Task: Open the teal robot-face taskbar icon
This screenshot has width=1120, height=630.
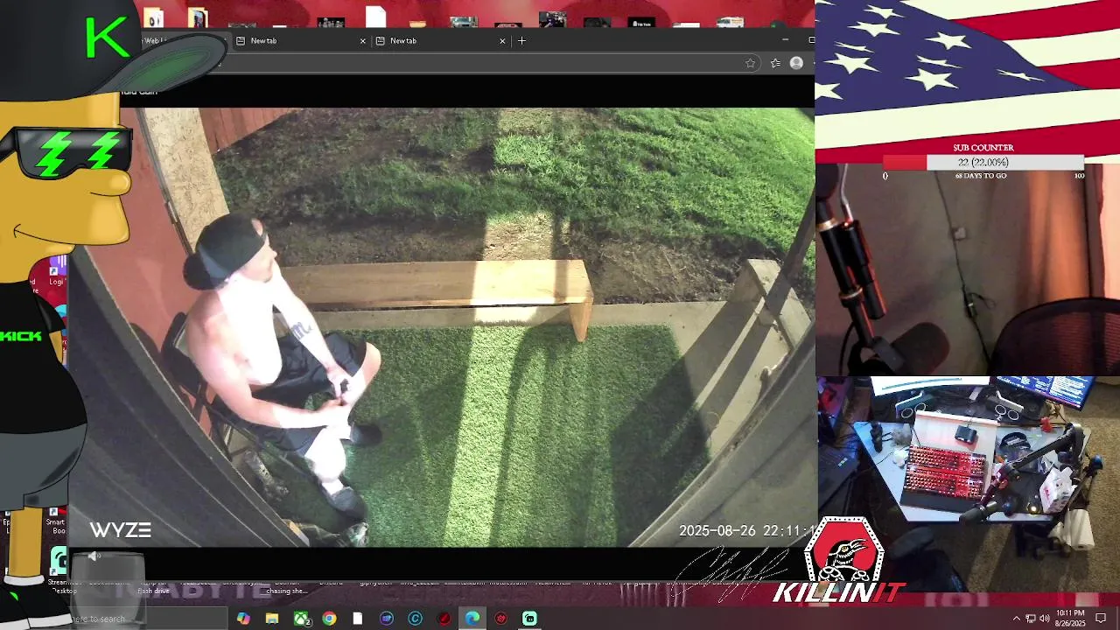Action: tap(529, 619)
